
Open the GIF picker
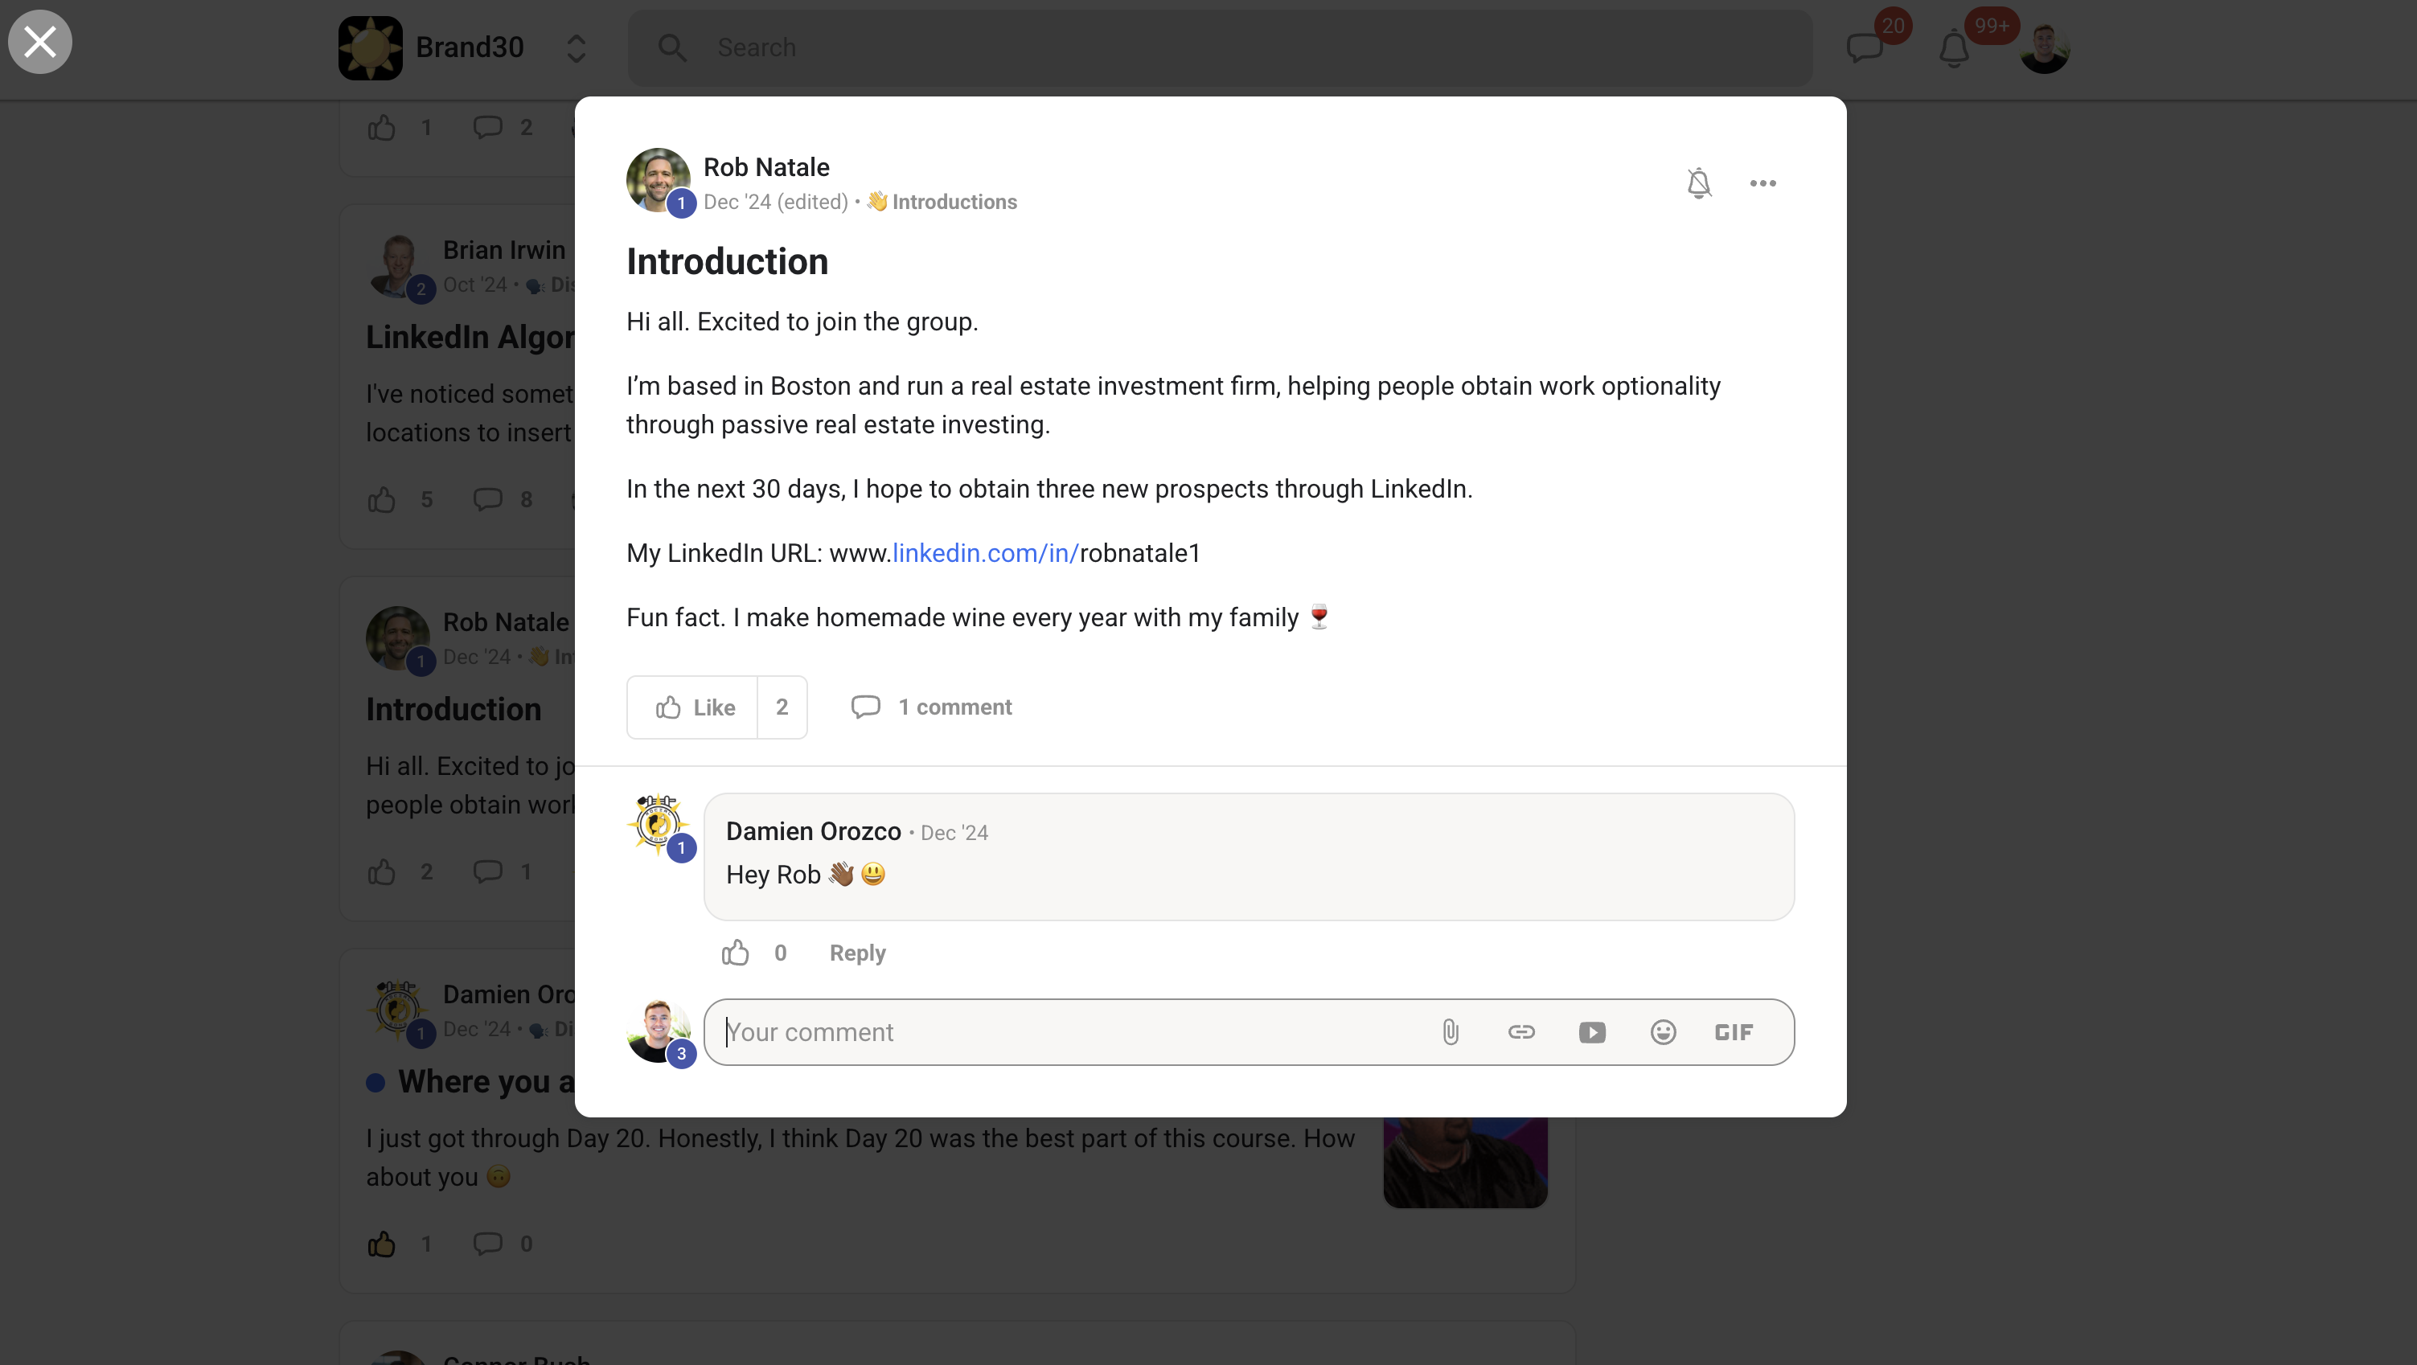point(1732,1031)
